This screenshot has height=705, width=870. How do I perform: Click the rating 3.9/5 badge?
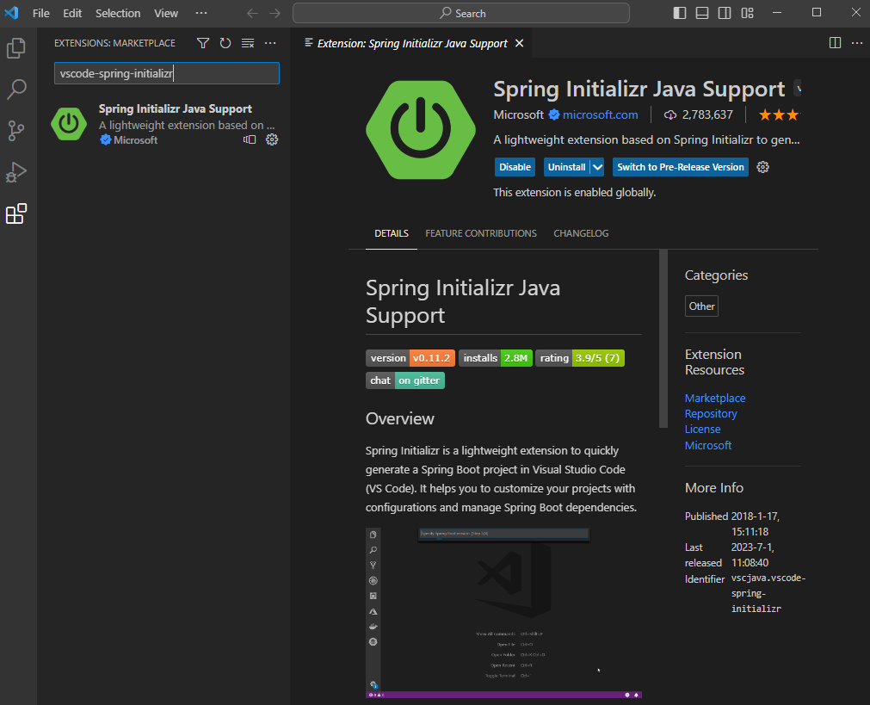click(x=580, y=358)
